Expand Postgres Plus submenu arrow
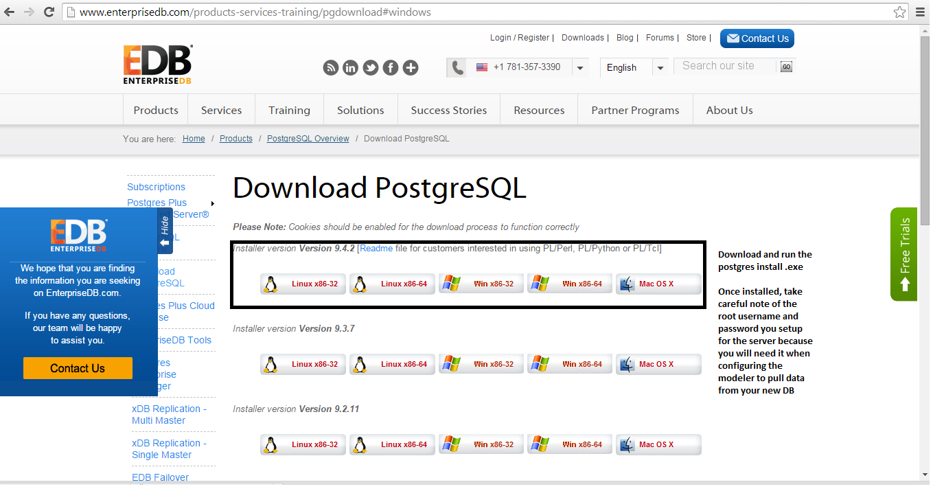This screenshot has width=933, height=489. pos(212,203)
